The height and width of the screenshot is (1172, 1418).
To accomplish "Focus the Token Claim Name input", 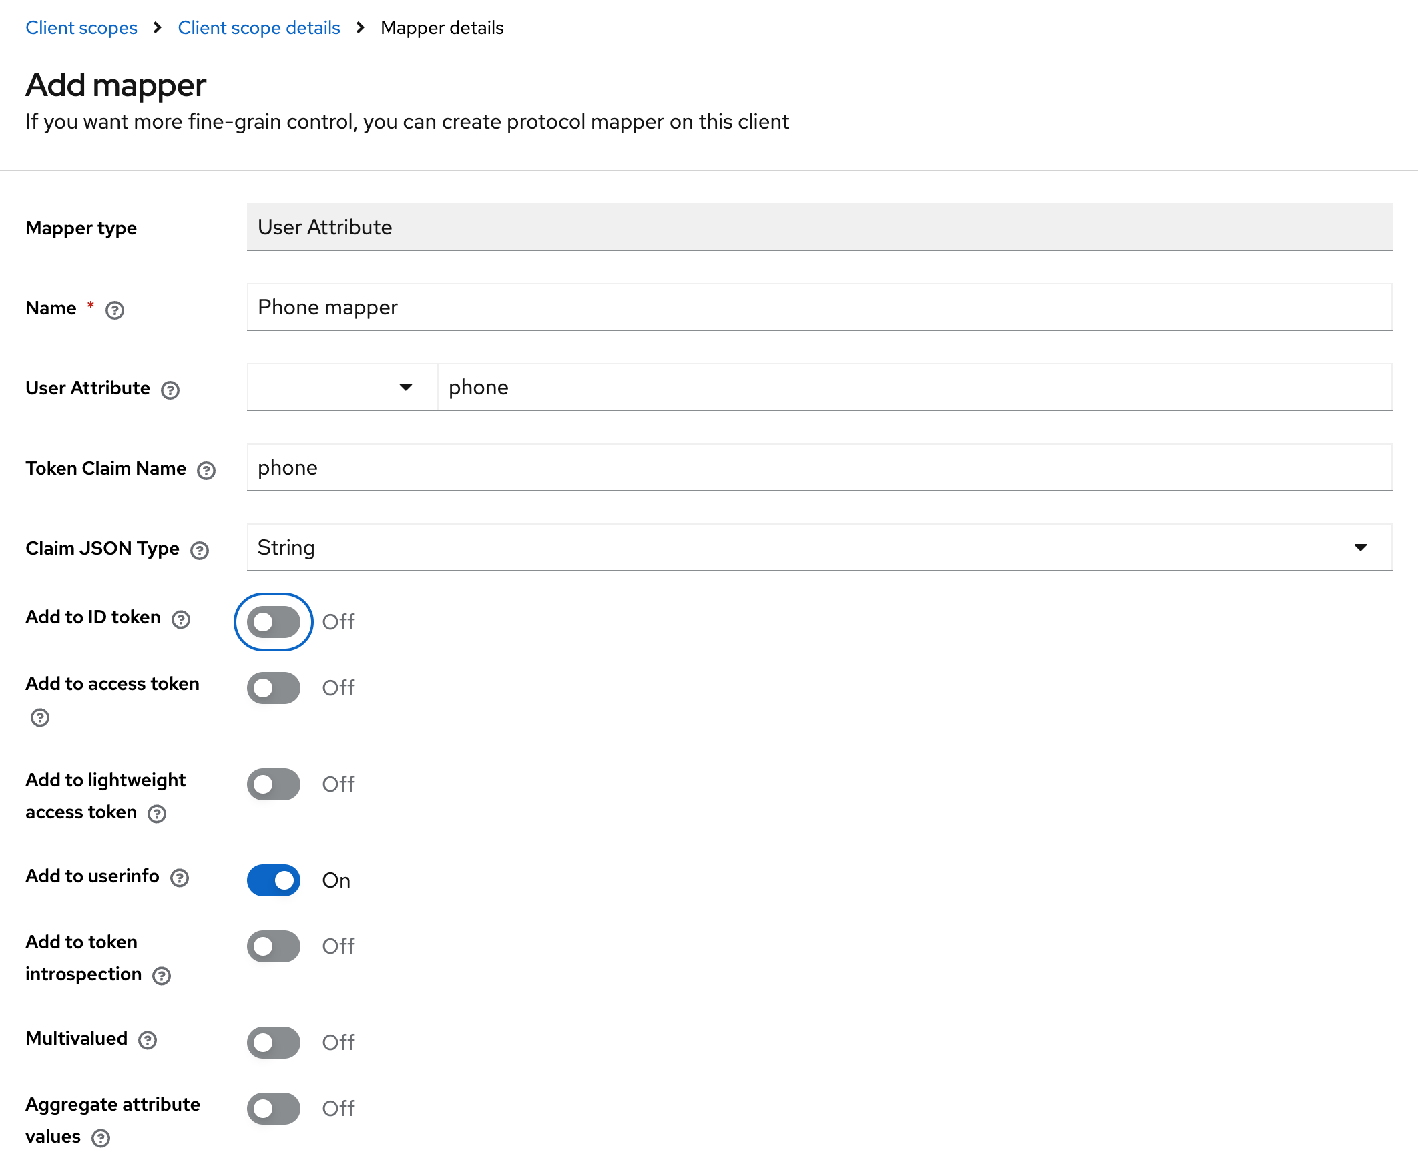I will pyautogui.click(x=818, y=467).
